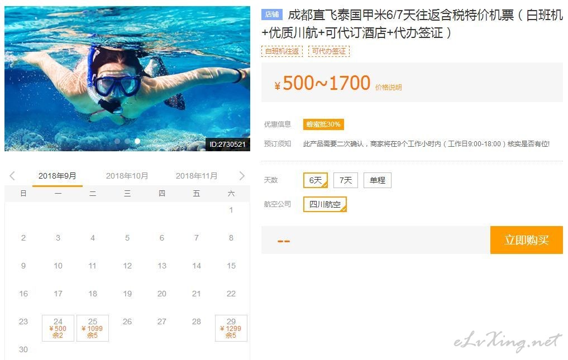This screenshot has height=360, width=568.
Task: Open the snorkeling product photo
Action: point(127,78)
